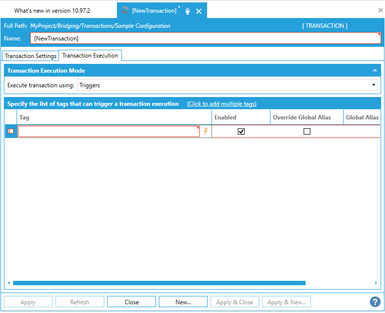Click the help question mark icon

pos(375,302)
